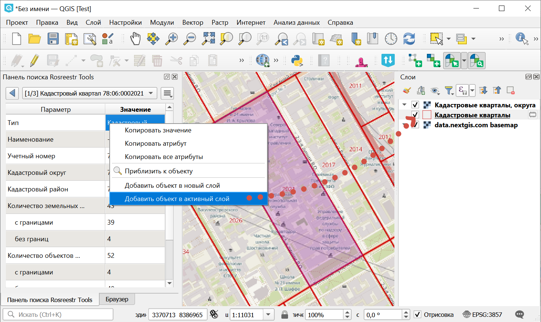This screenshot has height=322, width=541.
Task: Open the Python console
Action: click(297, 60)
